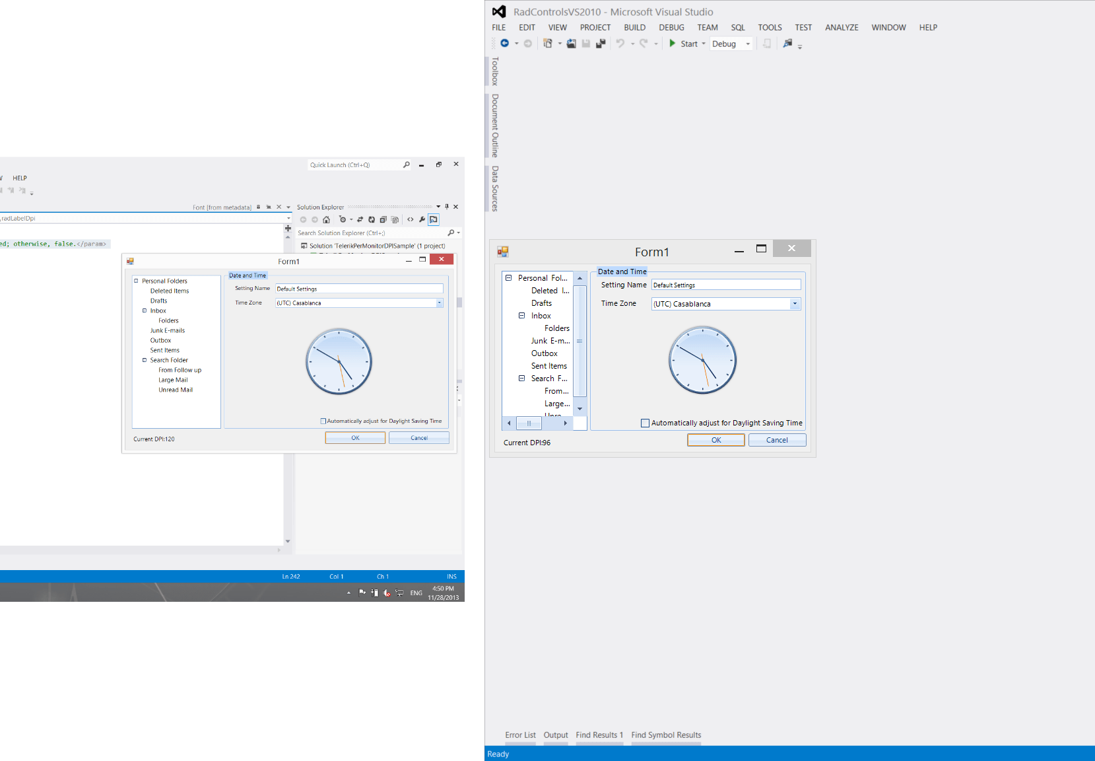Click the Visual Studio logo icon
This screenshot has height=761, width=1095.
[x=499, y=12]
